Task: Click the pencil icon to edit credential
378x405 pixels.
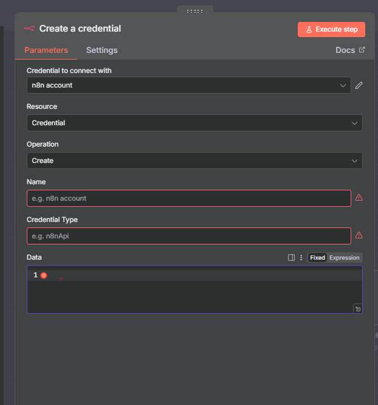Action: pos(359,86)
